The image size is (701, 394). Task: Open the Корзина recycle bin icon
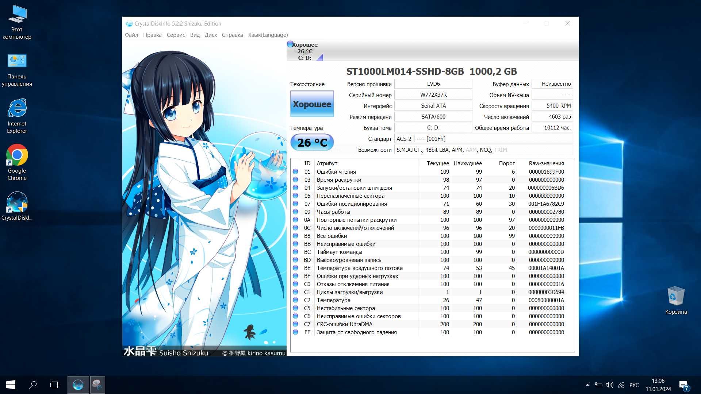point(676,301)
